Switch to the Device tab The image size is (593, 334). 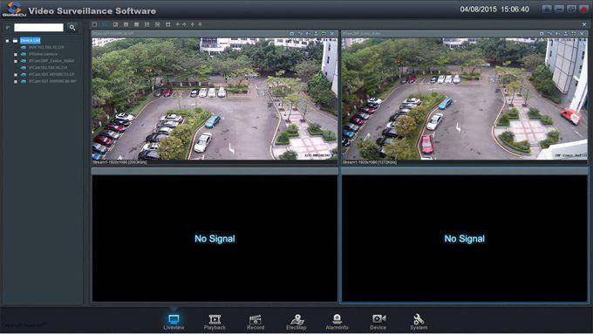378,323
